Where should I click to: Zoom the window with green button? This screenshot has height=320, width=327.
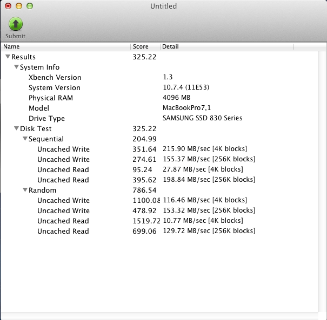click(30, 6)
